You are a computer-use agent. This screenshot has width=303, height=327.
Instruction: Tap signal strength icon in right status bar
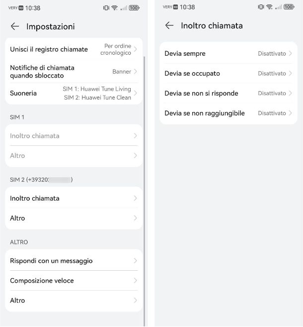click(x=278, y=8)
